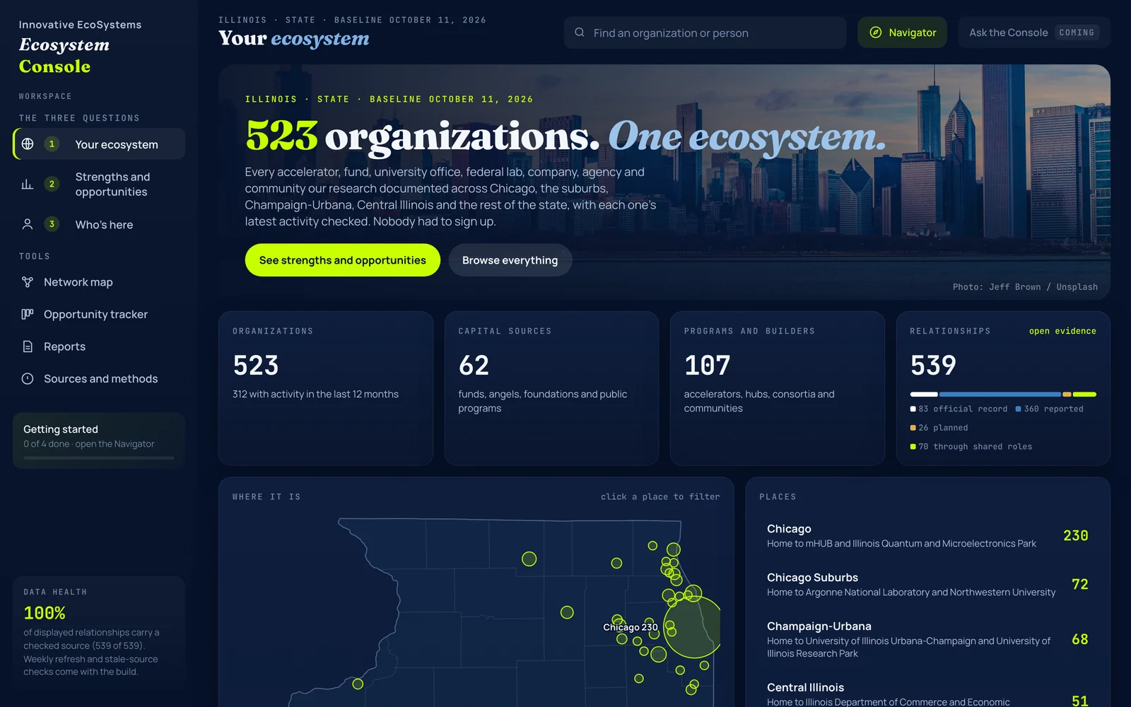Click the magnifier icon in the search box
Screen dimensions: 1131x707
point(580,33)
